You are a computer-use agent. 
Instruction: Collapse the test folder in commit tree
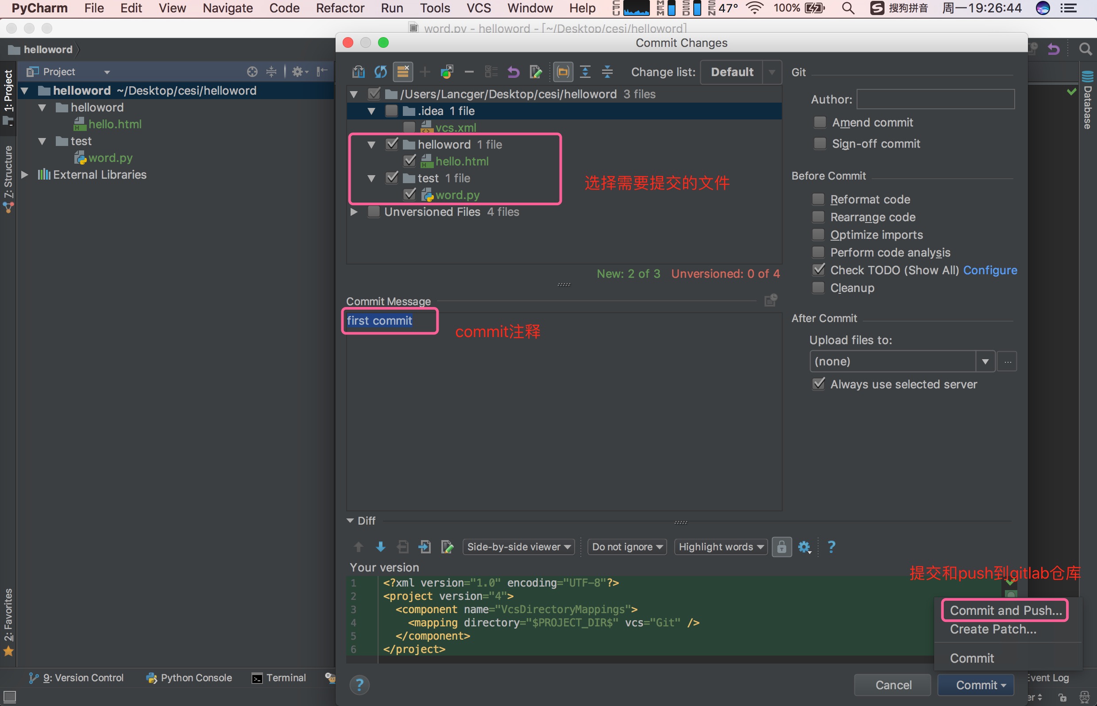(371, 178)
